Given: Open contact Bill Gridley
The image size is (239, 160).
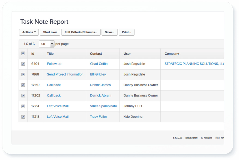Looking at the screenshot, I should (98, 74).
